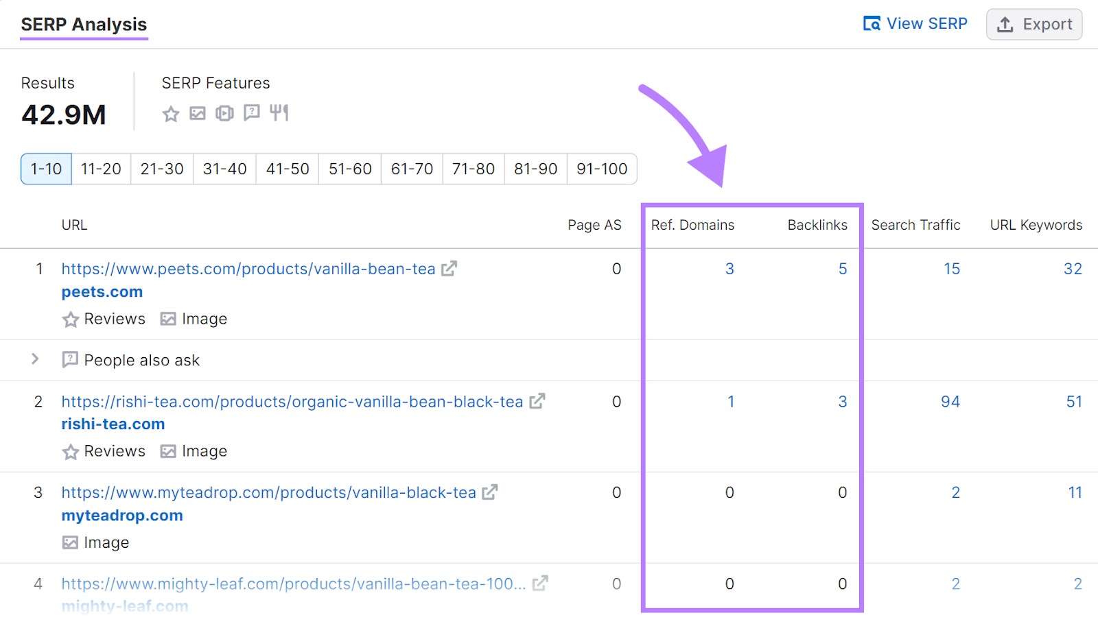The width and height of the screenshot is (1098, 626).
Task: Open myteadrop.com URL external link icon
Action: tap(489, 492)
